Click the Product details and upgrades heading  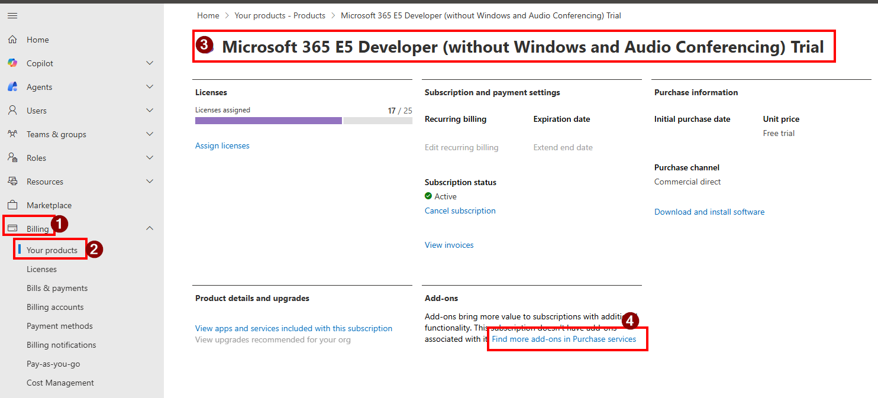coord(252,298)
